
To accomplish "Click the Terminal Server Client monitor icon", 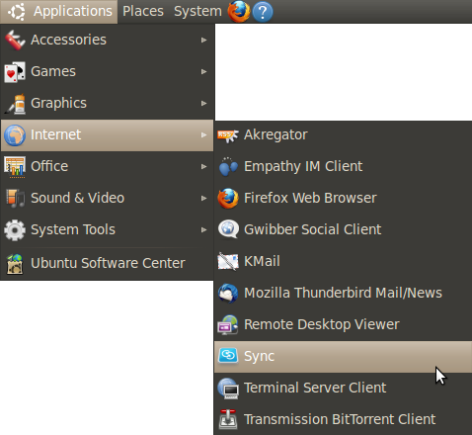I will pos(228,389).
